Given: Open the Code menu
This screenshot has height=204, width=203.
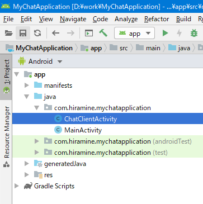Looking at the screenshot, I should click(x=100, y=19).
